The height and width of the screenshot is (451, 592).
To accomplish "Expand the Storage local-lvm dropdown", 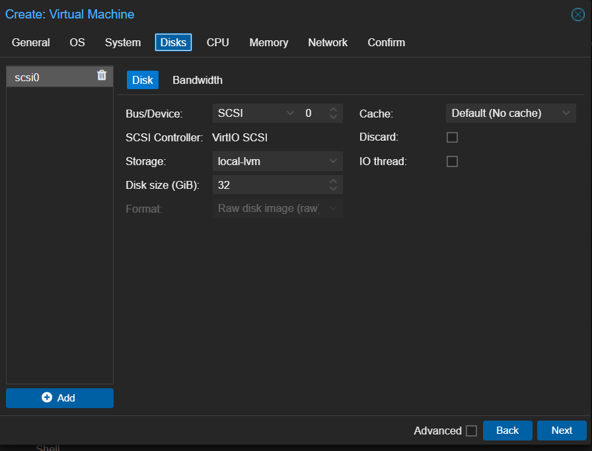I will [277, 161].
